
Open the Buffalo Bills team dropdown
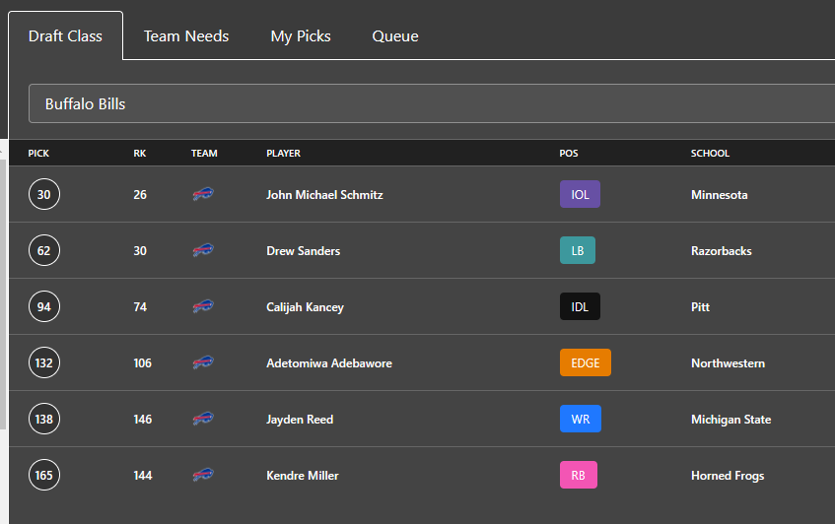(432, 103)
